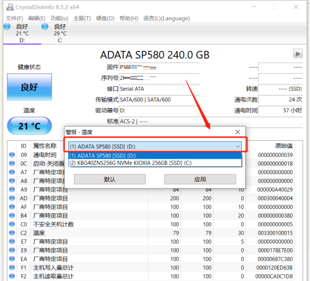Click status dot for attribute A7

[x=12, y=172]
